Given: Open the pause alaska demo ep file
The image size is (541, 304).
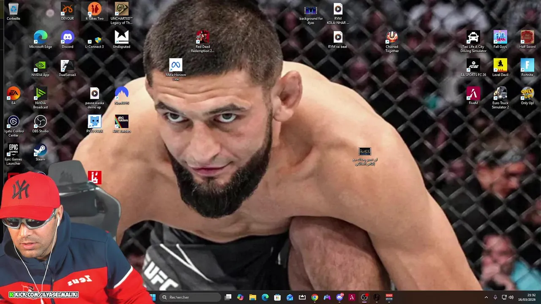Looking at the screenshot, I should [x=94, y=98].
